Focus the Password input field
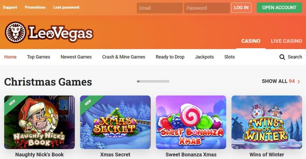Image resolution: width=306 pixels, height=159 pixels. point(207,8)
